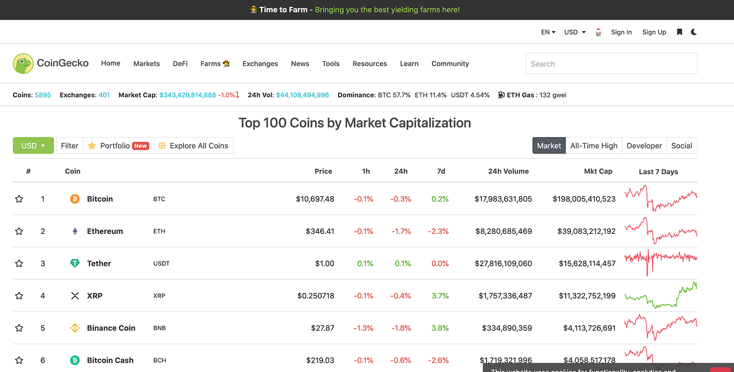The height and width of the screenshot is (372, 734).
Task: Favorite XRP with its star
Action: point(19,296)
